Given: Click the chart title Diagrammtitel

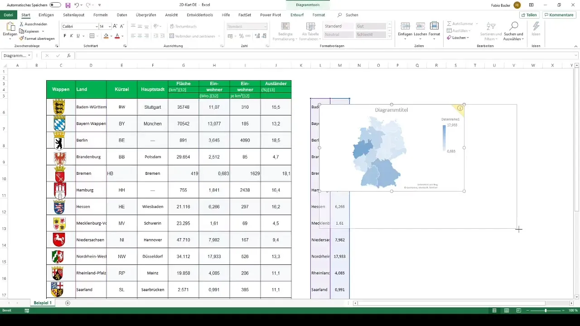Looking at the screenshot, I should (391, 110).
